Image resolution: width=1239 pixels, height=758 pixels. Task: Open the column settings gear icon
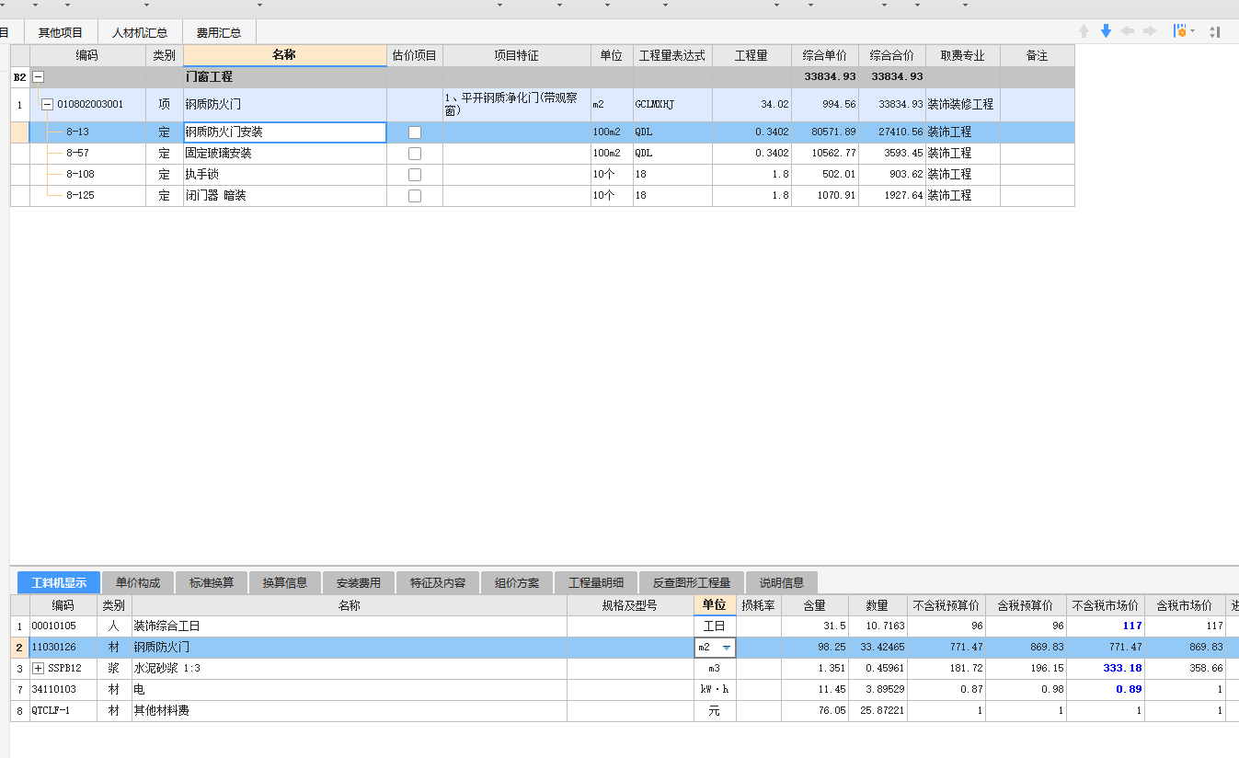(x=1179, y=31)
